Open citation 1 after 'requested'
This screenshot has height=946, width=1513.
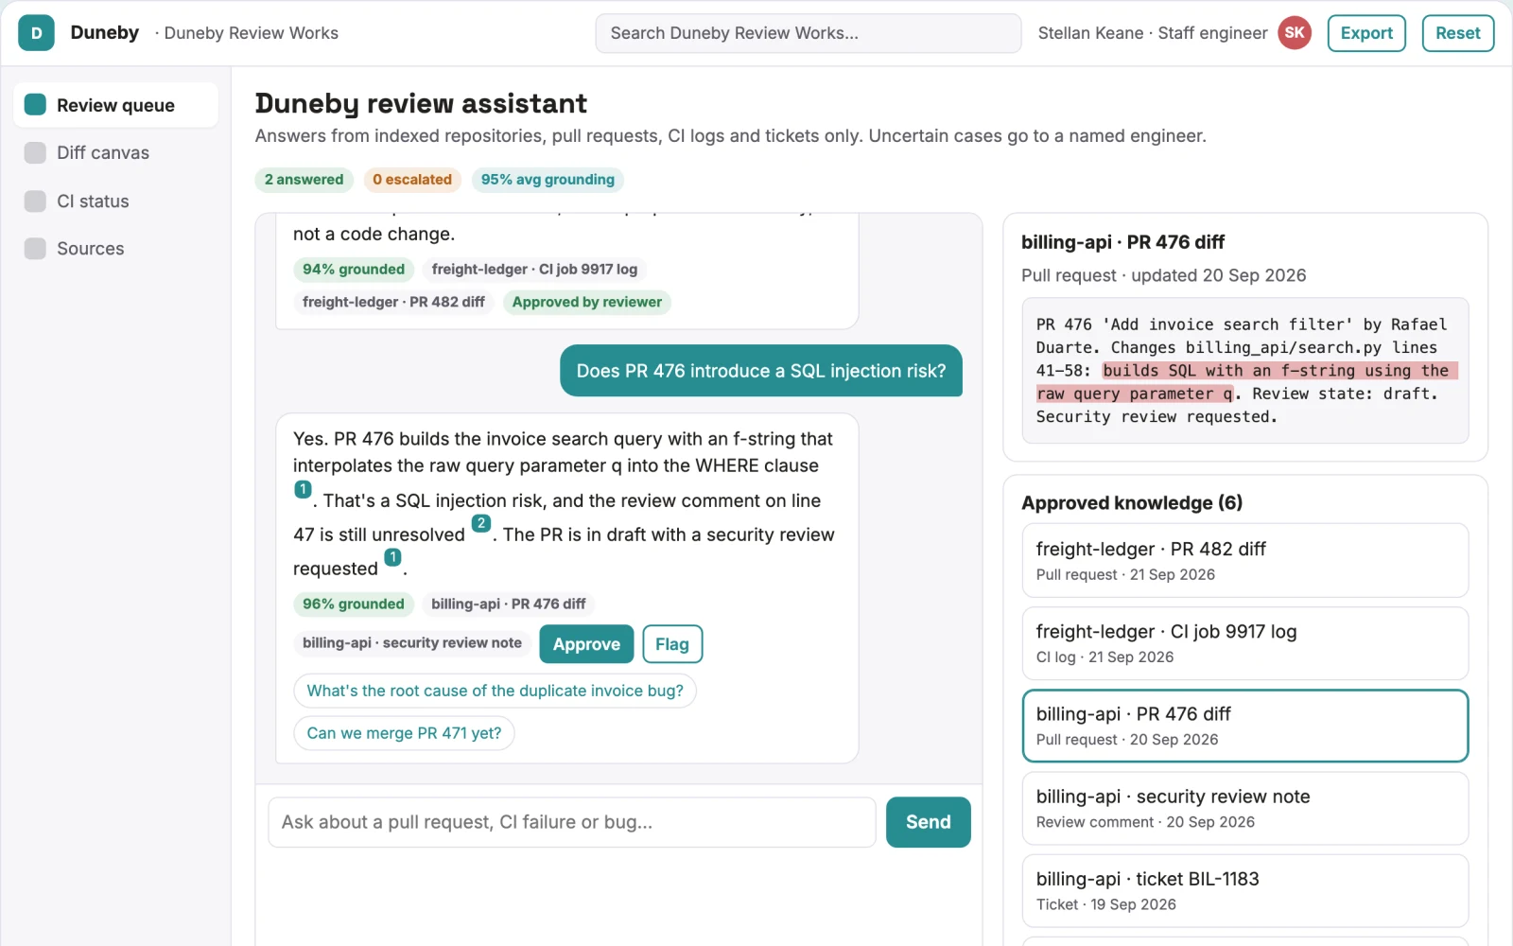pos(392,557)
